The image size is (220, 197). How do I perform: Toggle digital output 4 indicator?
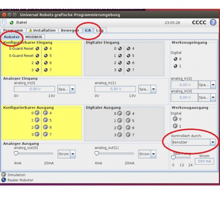tap(128, 113)
